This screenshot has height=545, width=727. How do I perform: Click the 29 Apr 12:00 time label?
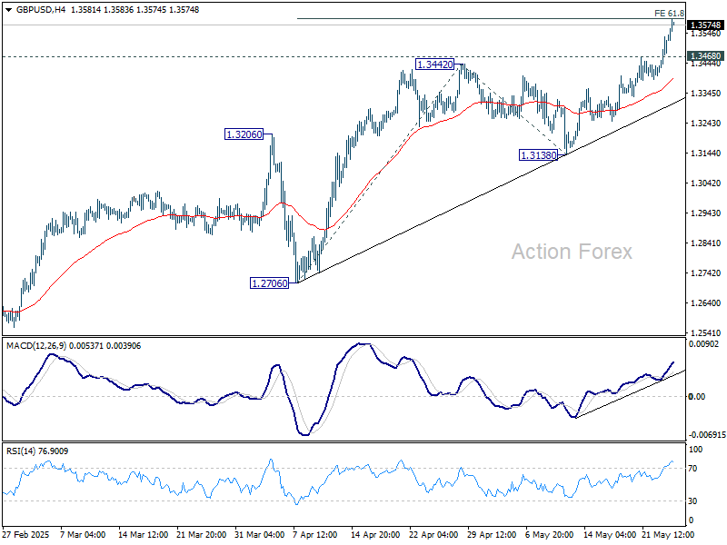[492, 534]
